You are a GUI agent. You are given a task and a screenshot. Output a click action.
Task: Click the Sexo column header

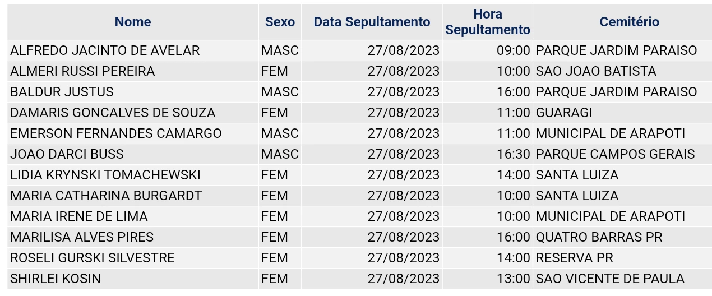click(280, 22)
